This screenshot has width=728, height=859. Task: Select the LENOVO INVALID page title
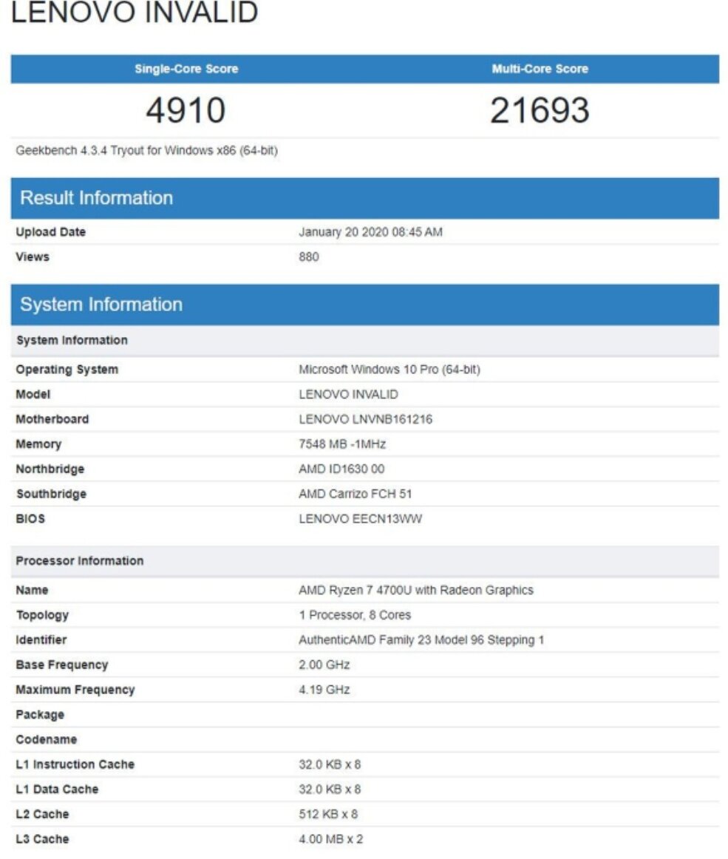(135, 12)
